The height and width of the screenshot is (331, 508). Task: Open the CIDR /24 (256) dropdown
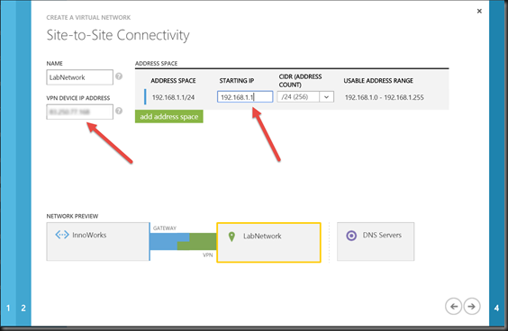click(x=305, y=97)
